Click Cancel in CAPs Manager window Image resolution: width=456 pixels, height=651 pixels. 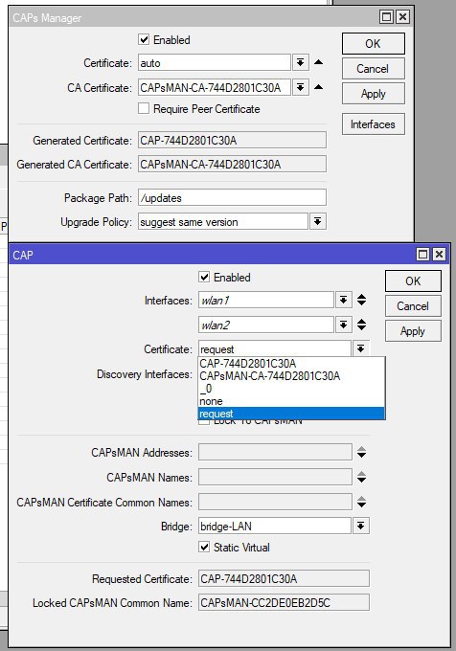[x=373, y=69]
